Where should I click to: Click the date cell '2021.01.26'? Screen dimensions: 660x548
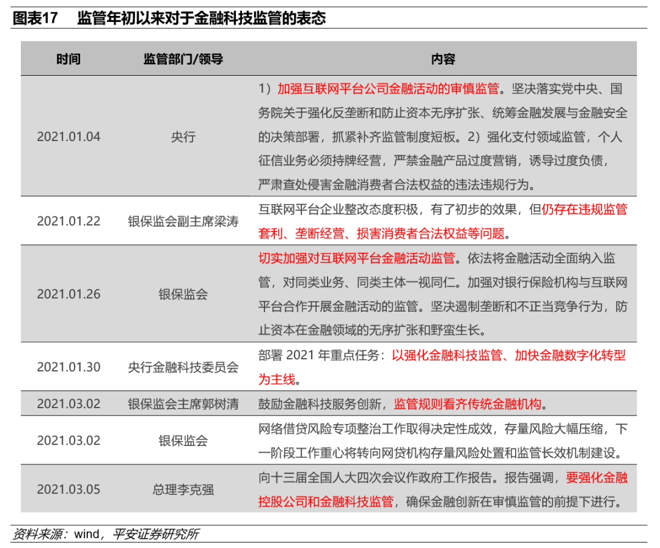click(68, 294)
